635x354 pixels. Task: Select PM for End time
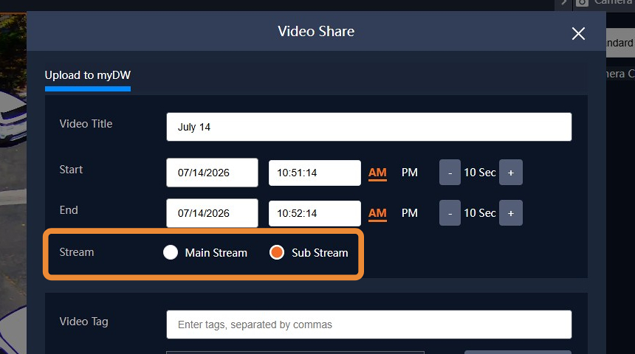coord(410,213)
